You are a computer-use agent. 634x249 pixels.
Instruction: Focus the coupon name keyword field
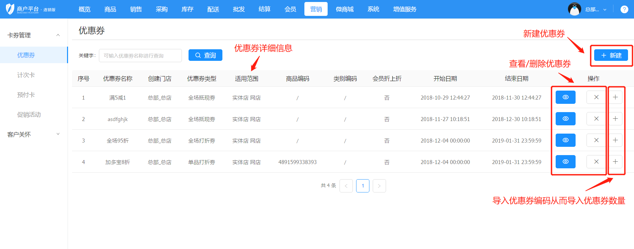coord(140,56)
